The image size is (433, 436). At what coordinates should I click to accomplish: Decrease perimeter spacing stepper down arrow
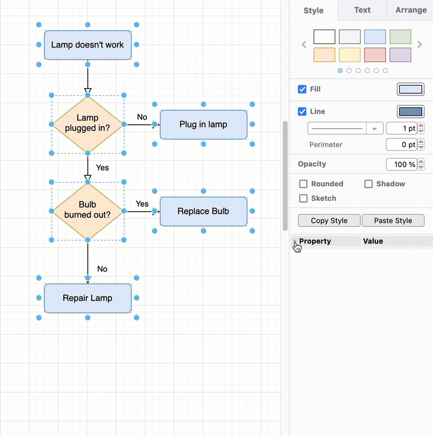point(421,148)
